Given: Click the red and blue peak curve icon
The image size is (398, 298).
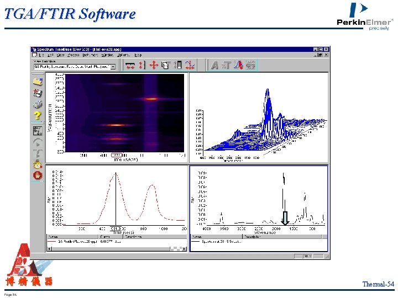Looking at the screenshot, I should click(238, 65).
